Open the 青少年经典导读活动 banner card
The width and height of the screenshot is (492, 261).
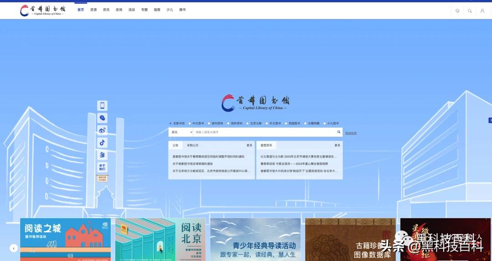click(x=256, y=240)
